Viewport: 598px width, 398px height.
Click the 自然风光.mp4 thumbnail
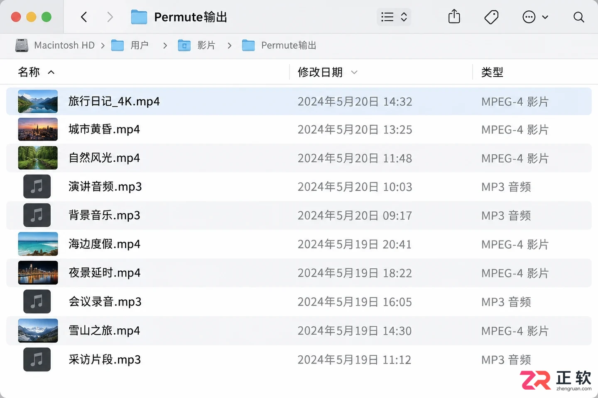[38, 158]
